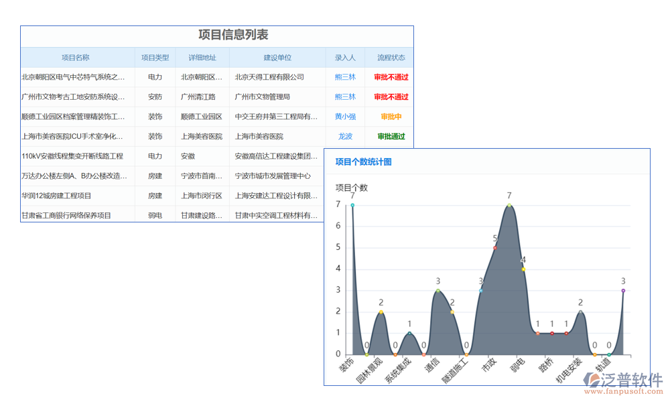Open 黄小强 in the 录入人 column

(x=345, y=117)
